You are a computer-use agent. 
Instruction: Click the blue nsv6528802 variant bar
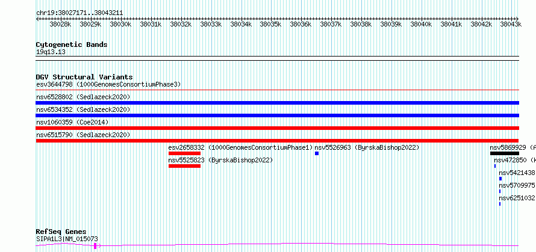click(x=277, y=103)
